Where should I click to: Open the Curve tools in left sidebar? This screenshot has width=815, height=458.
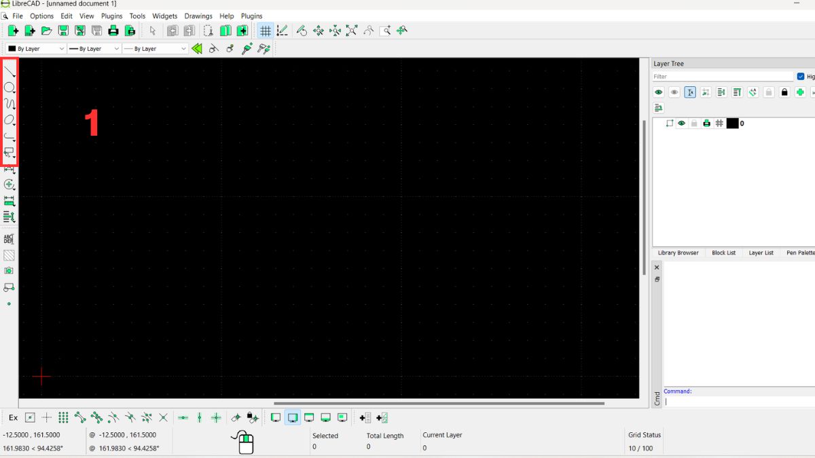(x=10, y=104)
